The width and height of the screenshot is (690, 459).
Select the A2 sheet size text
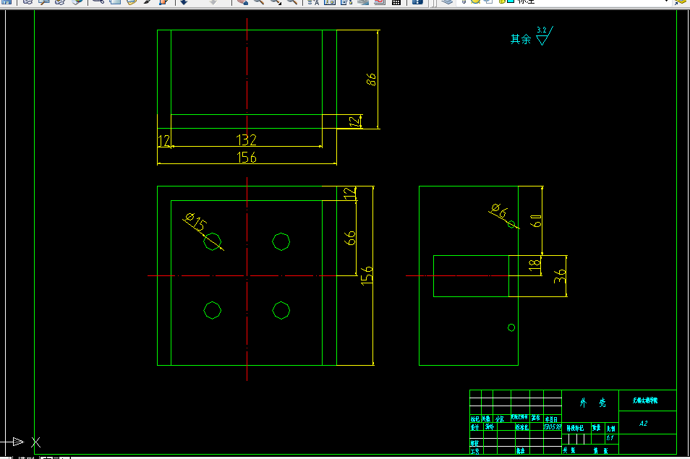tap(644, 424)
